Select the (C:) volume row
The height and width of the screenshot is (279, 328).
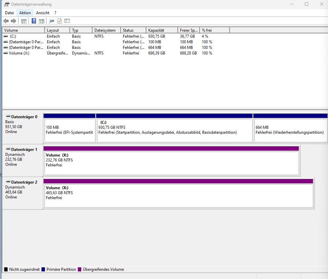pos(116,36)
